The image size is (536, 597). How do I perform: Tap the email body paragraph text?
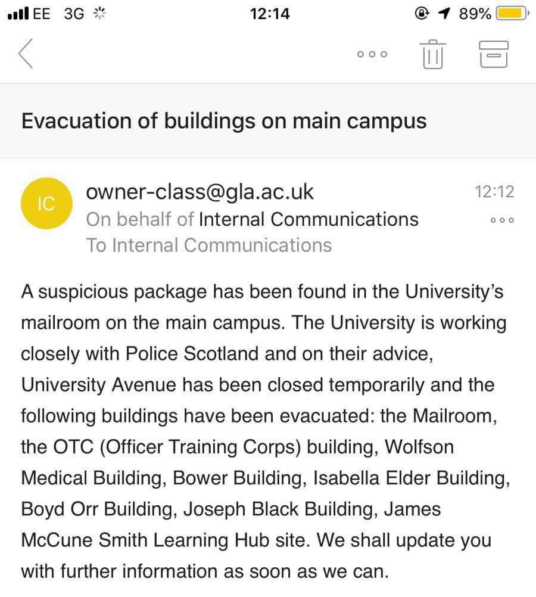[x=266, y=431]
